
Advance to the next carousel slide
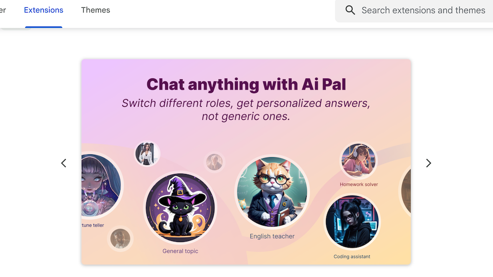point(428,163)
